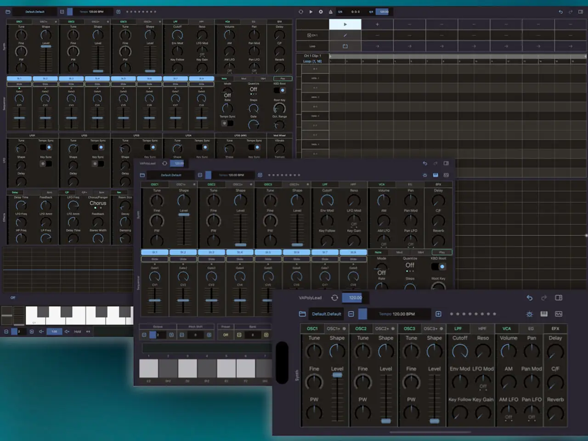The width and height of the screenshot is (588, 441).
Task: Toggle panel layout icon at top right
Action: [581, 11]
